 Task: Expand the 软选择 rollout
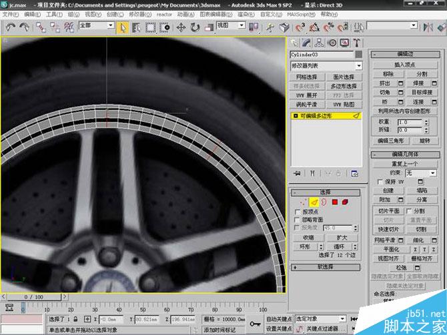pos(326,266)
